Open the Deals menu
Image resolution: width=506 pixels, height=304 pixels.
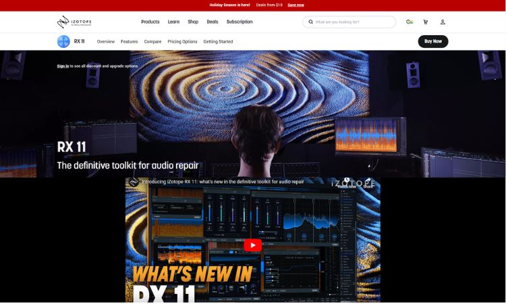tap(213, 22)
